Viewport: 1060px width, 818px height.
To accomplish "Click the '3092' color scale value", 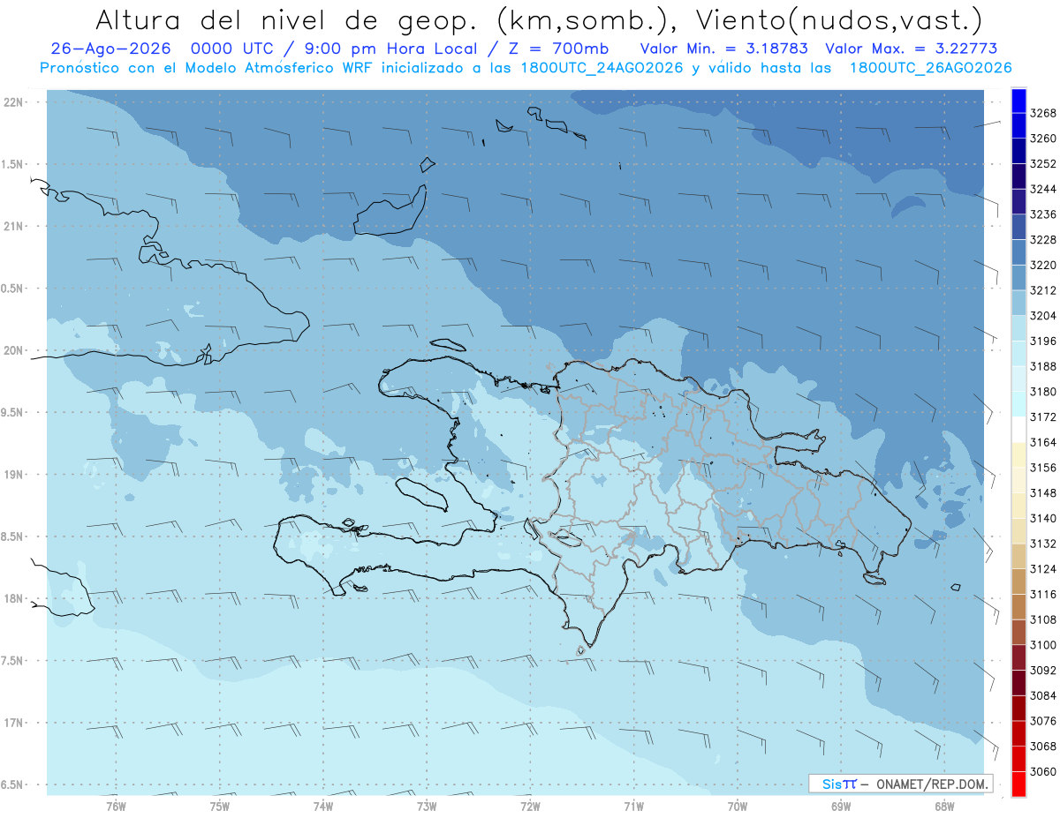I will (x=1043, y=671).
